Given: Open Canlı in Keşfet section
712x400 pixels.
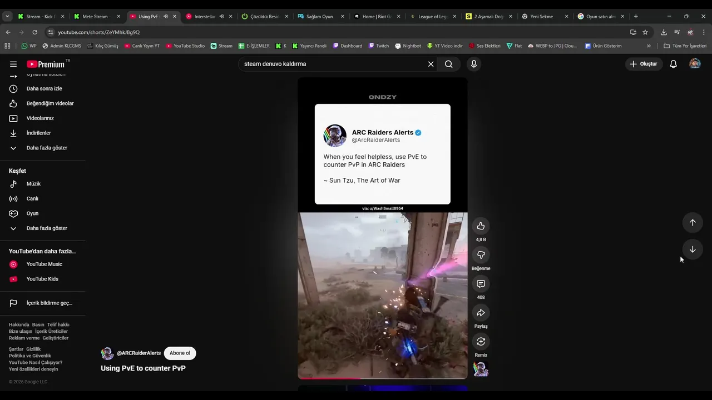Looking at the screenshot, I should 43,198.
